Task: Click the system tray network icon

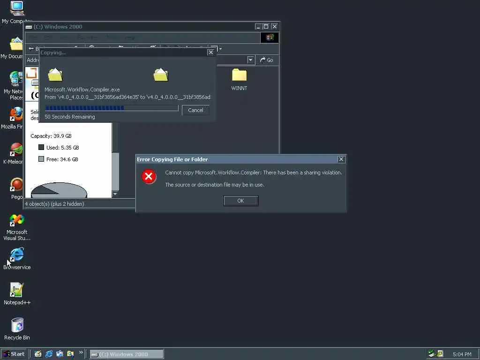Action: [432, 354]
